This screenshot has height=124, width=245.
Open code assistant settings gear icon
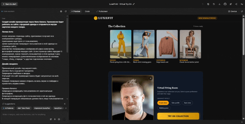click(61, 11)
